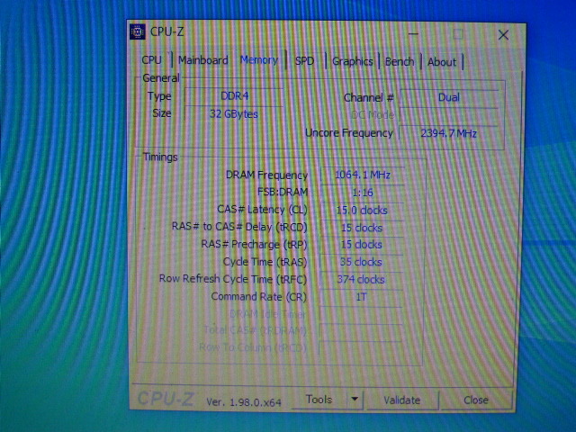
Task: Close CPU-Z with the X button
Action: click(x=503, y=35)
